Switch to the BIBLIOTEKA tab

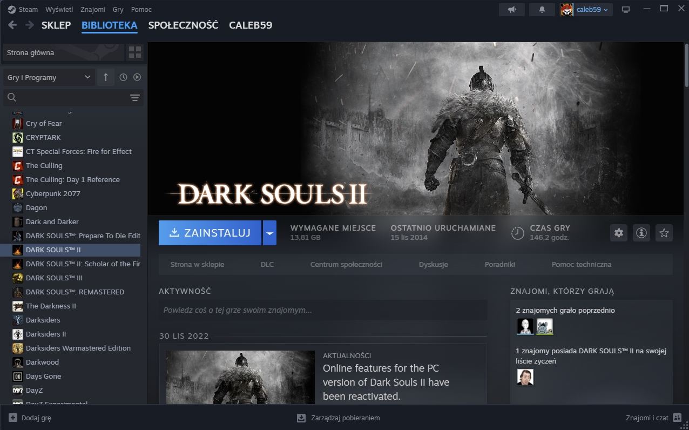pyautogui.click(x=110, y=25)
